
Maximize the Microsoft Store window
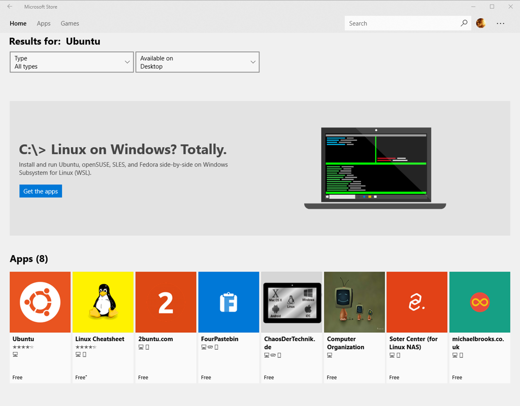(x=492, y=7)
